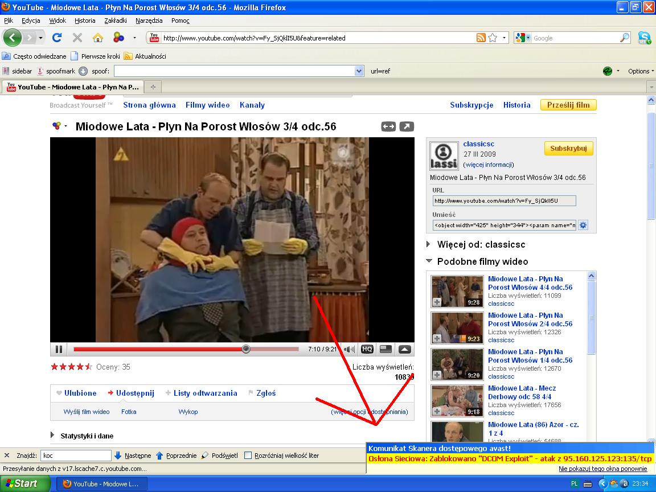Click the Subskrybuj button
The width and height of the screenshot is (656, 492).
[568, 149]
